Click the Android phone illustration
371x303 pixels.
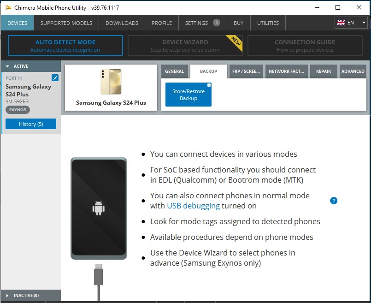pos(99,208)
